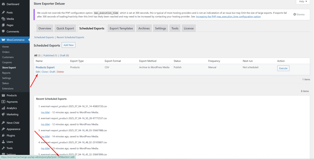The width and height of the screenshot is (314, 160).
Task: Click the Export Type column header
Action: pyautogui.click(x=77, y=61)
